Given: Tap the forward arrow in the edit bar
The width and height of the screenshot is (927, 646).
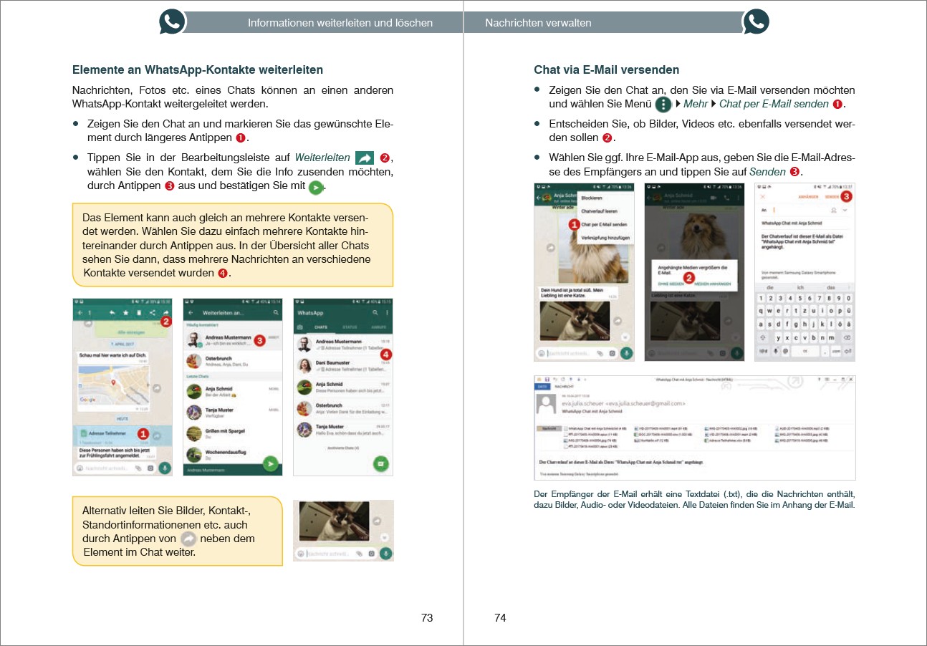Looking at the screenshot, I should tap(165, 313).
